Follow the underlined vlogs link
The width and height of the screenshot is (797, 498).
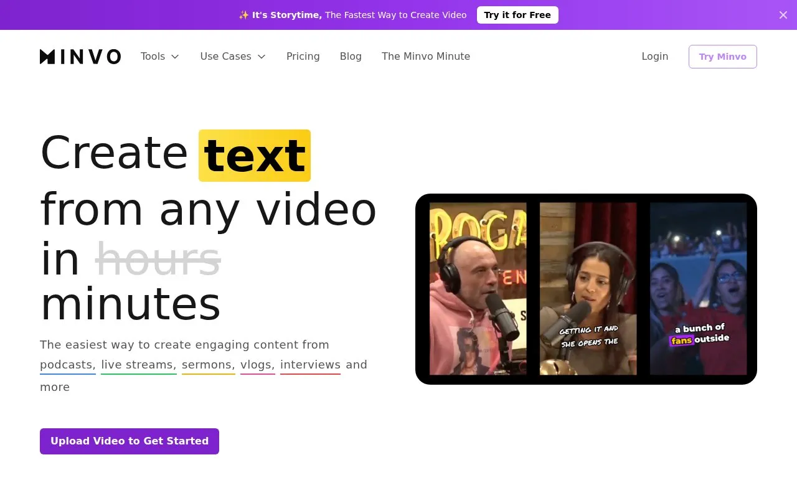click(x=258, y=365)
